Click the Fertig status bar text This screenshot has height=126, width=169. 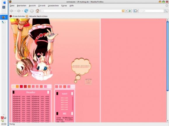(12, 124)
